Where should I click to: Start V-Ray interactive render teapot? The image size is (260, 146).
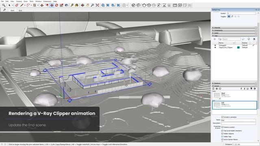click(149, 5)
